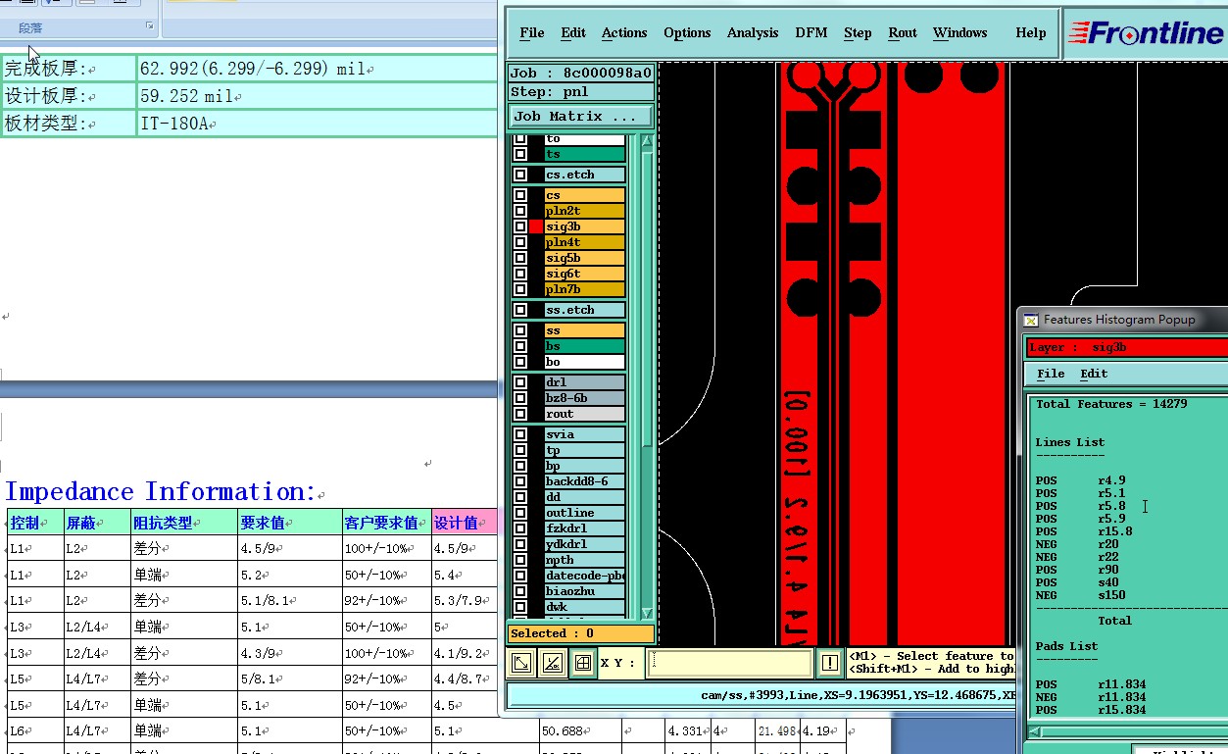This screenshot has height=754, width=1228.
Task: Click the Step: pnl label
Action: 581,92
